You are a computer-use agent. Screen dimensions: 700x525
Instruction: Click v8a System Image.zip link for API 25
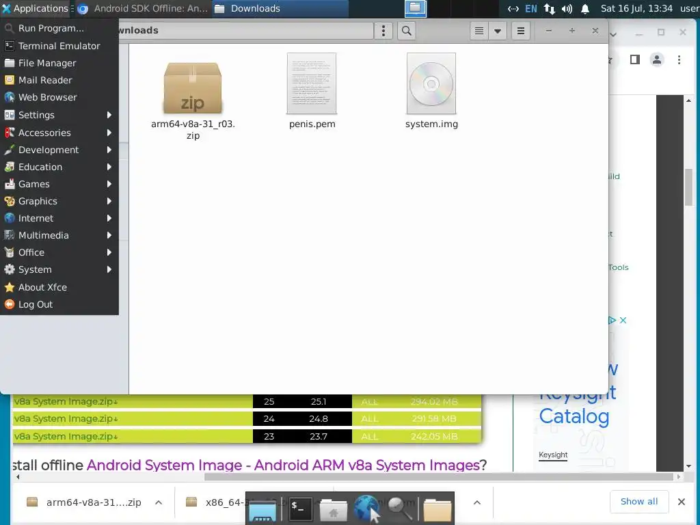pyautogui.click(x=66, y=401)
